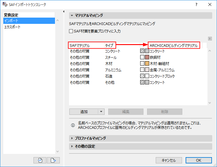Click 木材-軸組材 building material name
This screenshot has height=167, width=217.
159,64
